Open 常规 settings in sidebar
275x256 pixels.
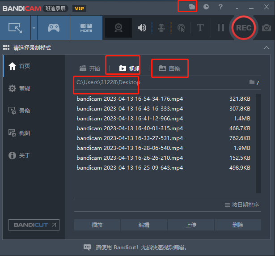[19, 88]
